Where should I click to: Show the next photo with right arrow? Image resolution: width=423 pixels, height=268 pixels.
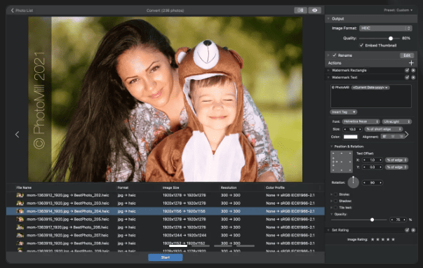(x=407, y=134)
